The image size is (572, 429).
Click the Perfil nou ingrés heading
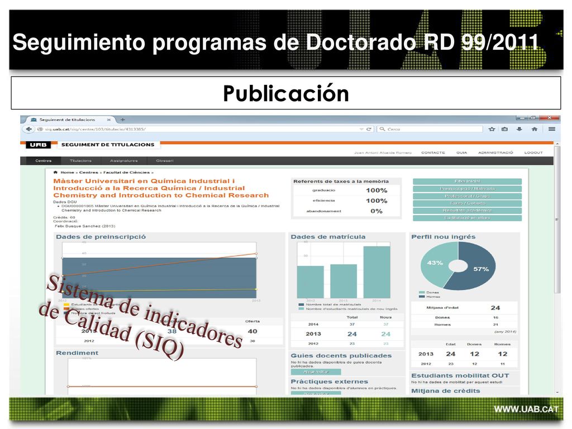(443, 237)
